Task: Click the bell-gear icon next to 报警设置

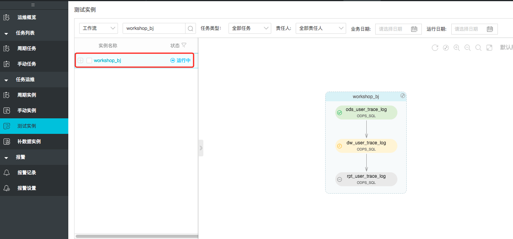Action: [6, 188]
